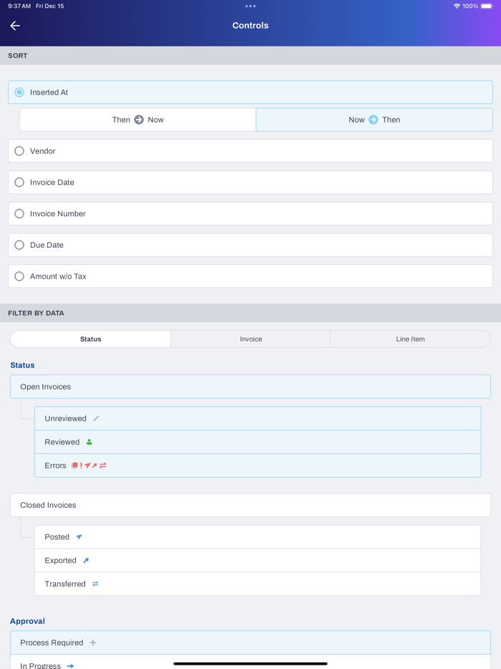The image size is (501, 669).
Task: Click the transfer arrows icon beside Transferred
Action: point(94,583)
